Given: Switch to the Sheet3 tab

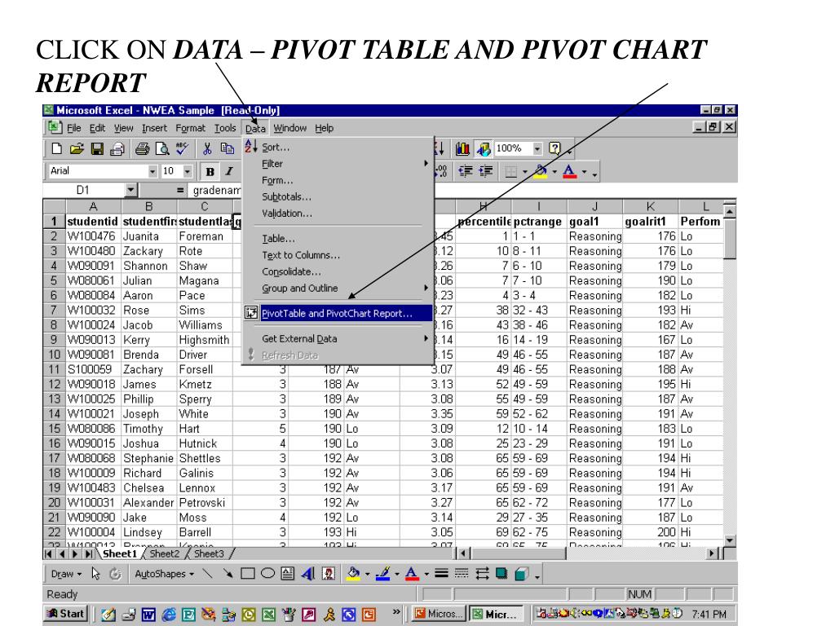Looking at the screenshot, I should pos(209,553).
